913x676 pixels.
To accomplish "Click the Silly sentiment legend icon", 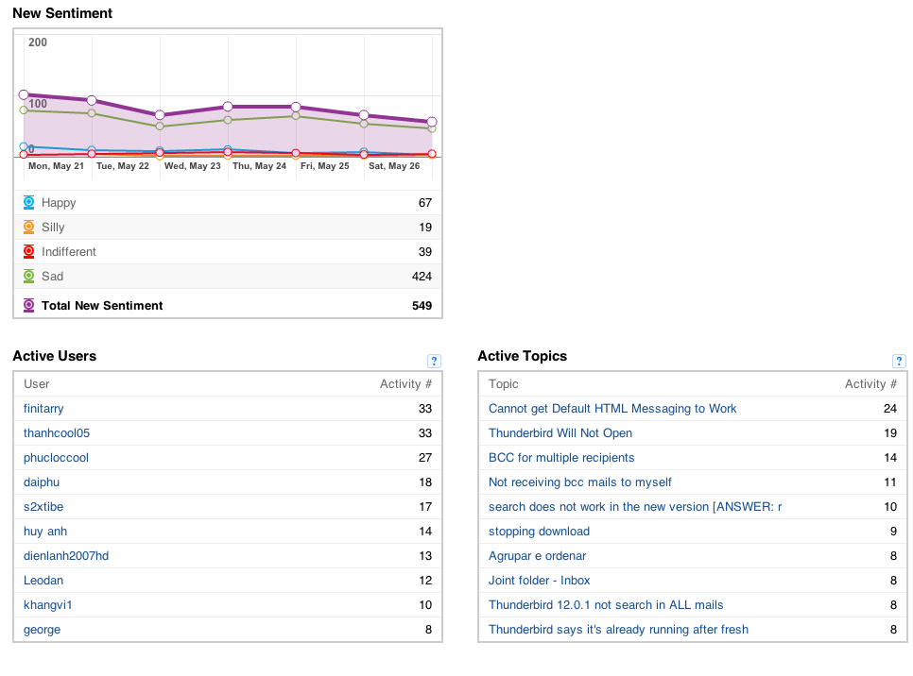I will coord(28,227).
